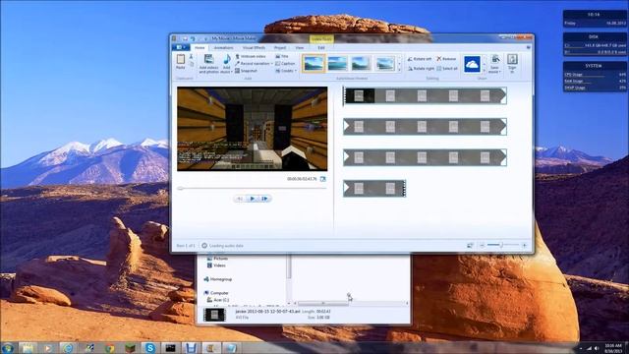Select the third AutoMovie theme thumbnail
The height and width of the screenshot is (354, 629).
(x=361, y=63)
